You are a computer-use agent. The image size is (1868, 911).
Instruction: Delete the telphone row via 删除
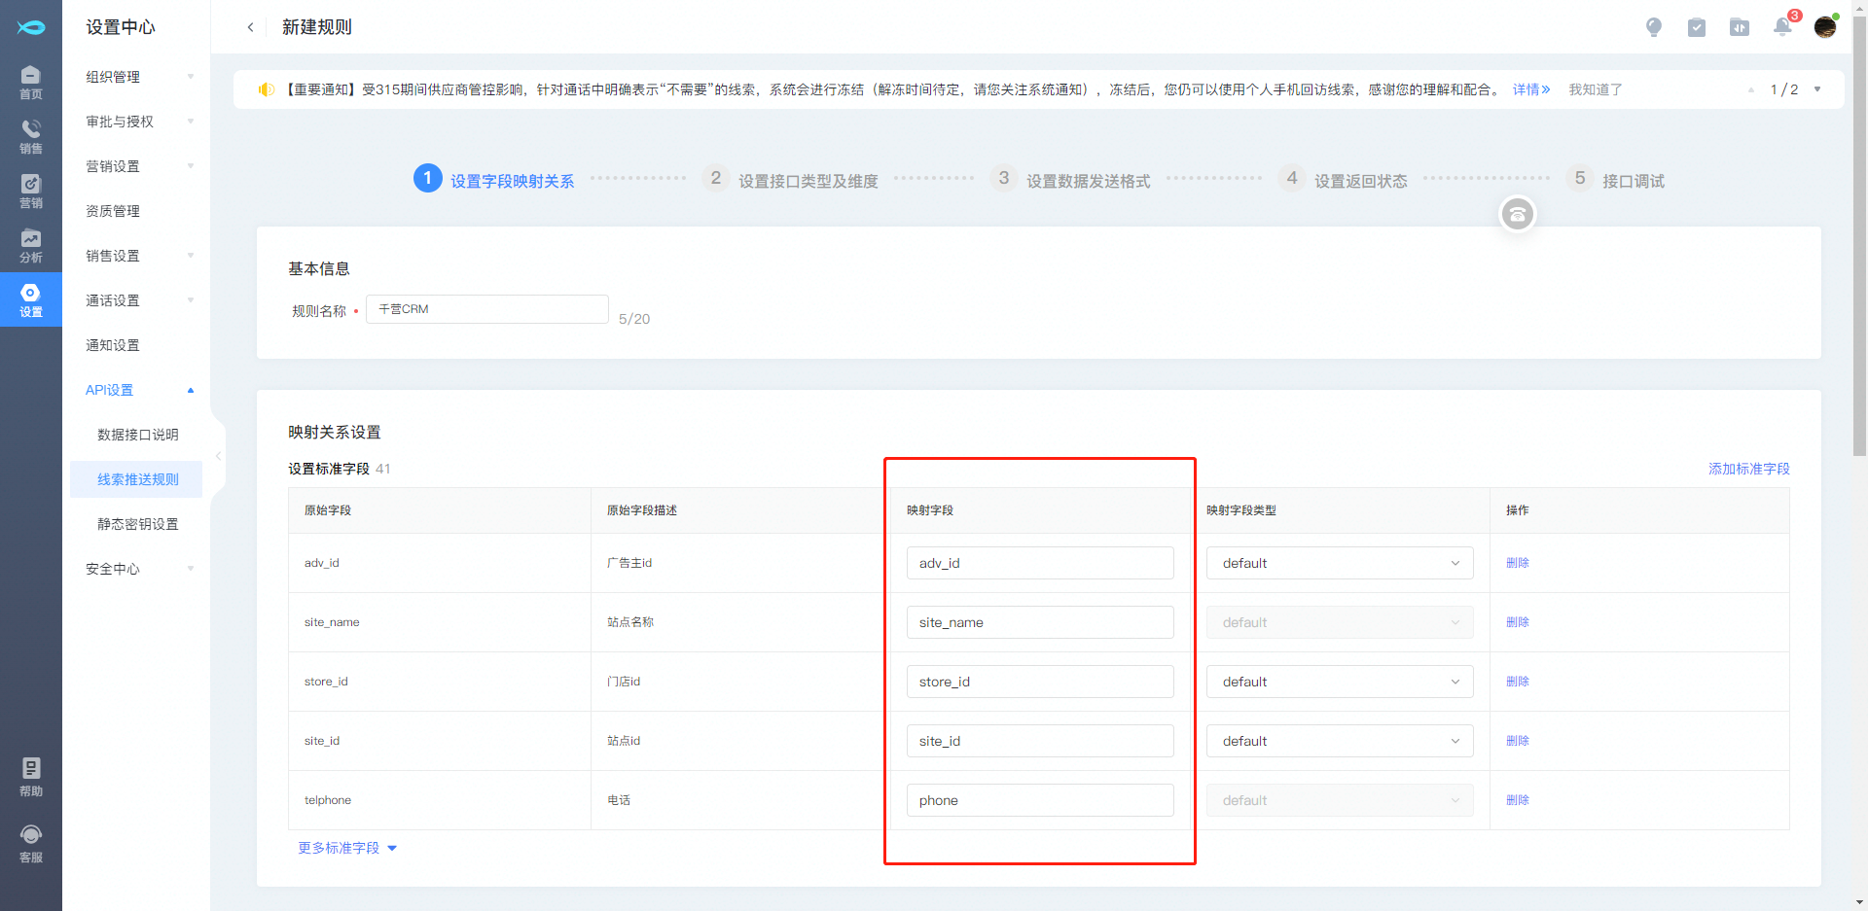[1517, 800]
